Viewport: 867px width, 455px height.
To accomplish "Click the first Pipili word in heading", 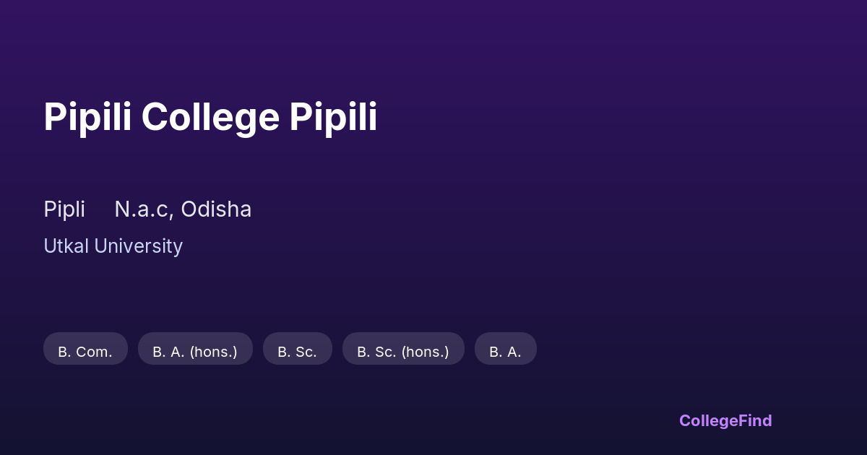I will 87,117.
